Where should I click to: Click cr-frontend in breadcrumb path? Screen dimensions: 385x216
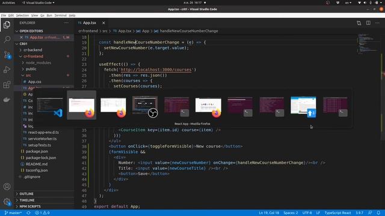pos(88,31)
